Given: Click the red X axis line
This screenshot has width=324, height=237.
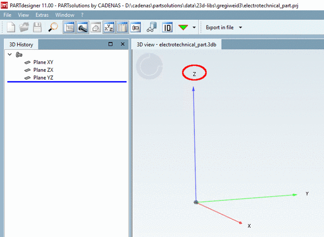Looking at the screenshot, I should click(x=219, y=213).
